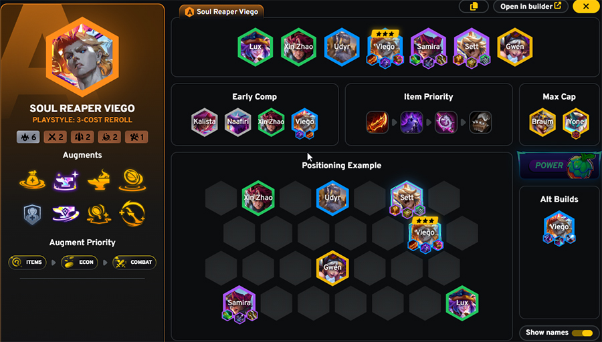
Task: Click the copy team code icon
Action: coord(474,7)
